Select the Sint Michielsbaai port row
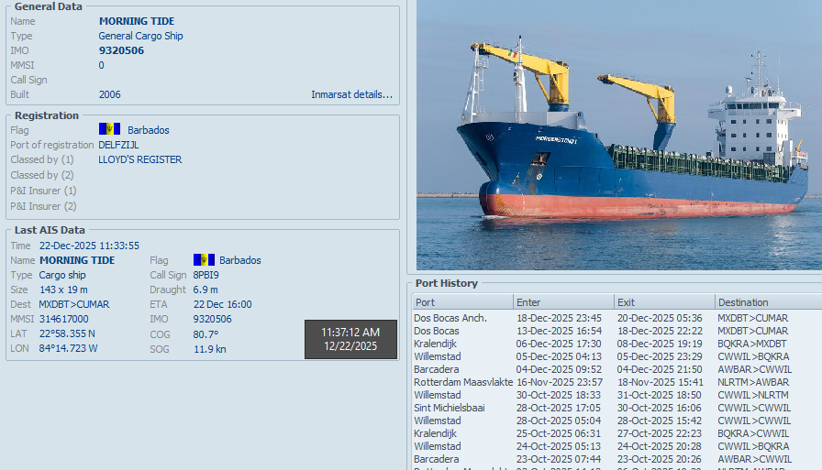Image resolution: width=822 pixels, height=470 pixels. point(617,408)
